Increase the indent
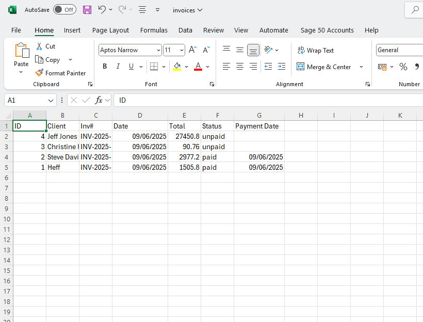423x322 pixels. [281, 67]
